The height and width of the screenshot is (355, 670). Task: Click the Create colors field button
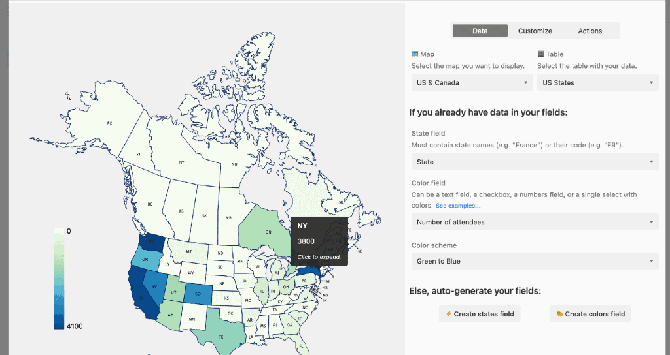(x=590, y=314)
